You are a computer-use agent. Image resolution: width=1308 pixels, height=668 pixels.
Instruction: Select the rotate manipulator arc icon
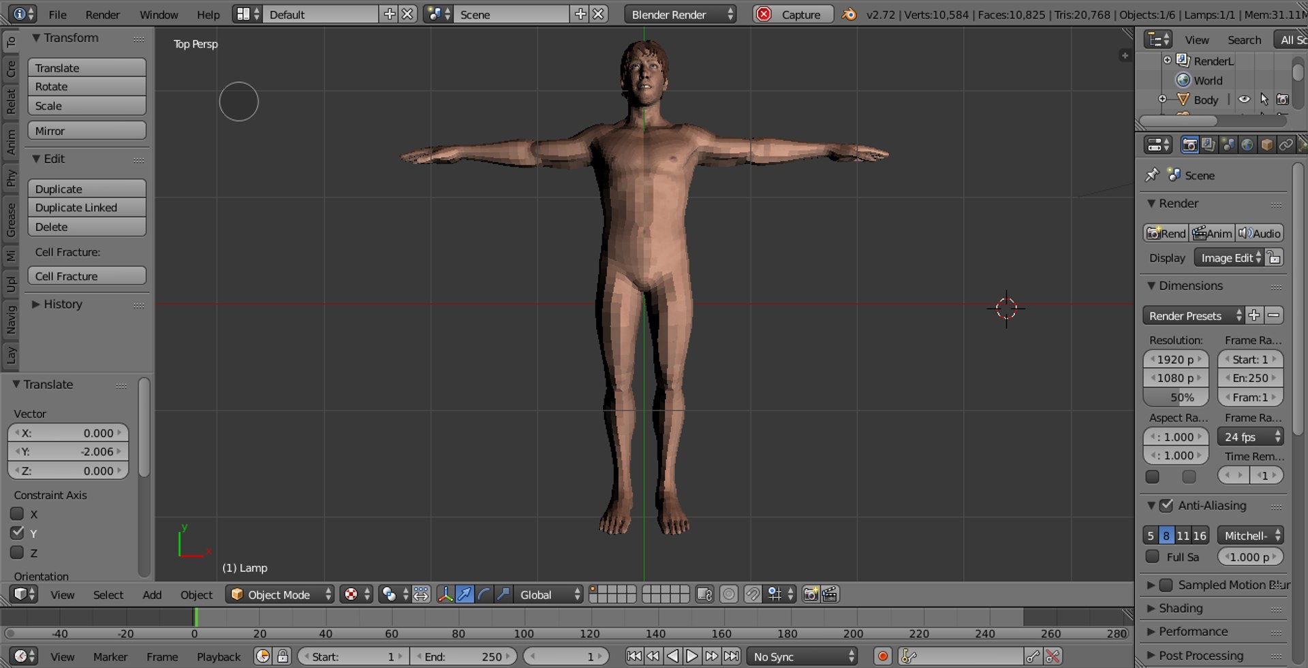[484, 594]
